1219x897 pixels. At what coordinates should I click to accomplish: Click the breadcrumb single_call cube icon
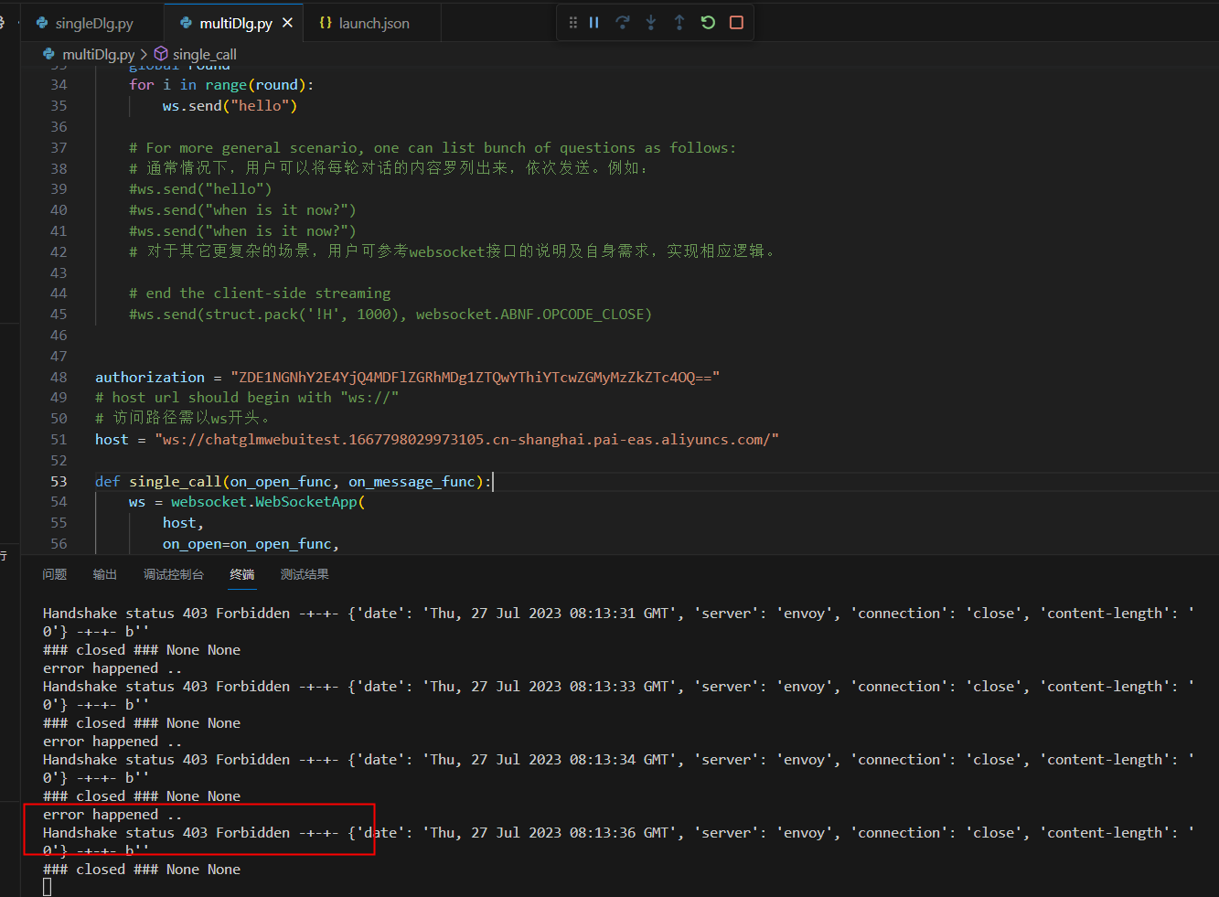tap(161, 54)
